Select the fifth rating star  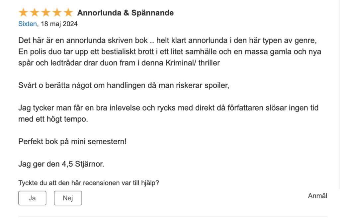point(68,13)
